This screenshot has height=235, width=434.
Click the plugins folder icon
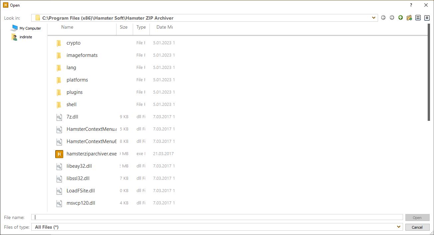coord(59,92)
